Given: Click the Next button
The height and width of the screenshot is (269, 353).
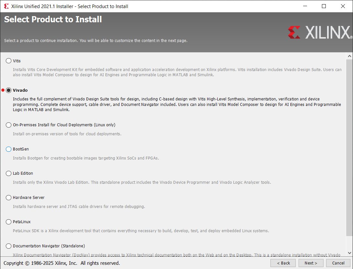Looking at the screenshot, I should (311, 263).
